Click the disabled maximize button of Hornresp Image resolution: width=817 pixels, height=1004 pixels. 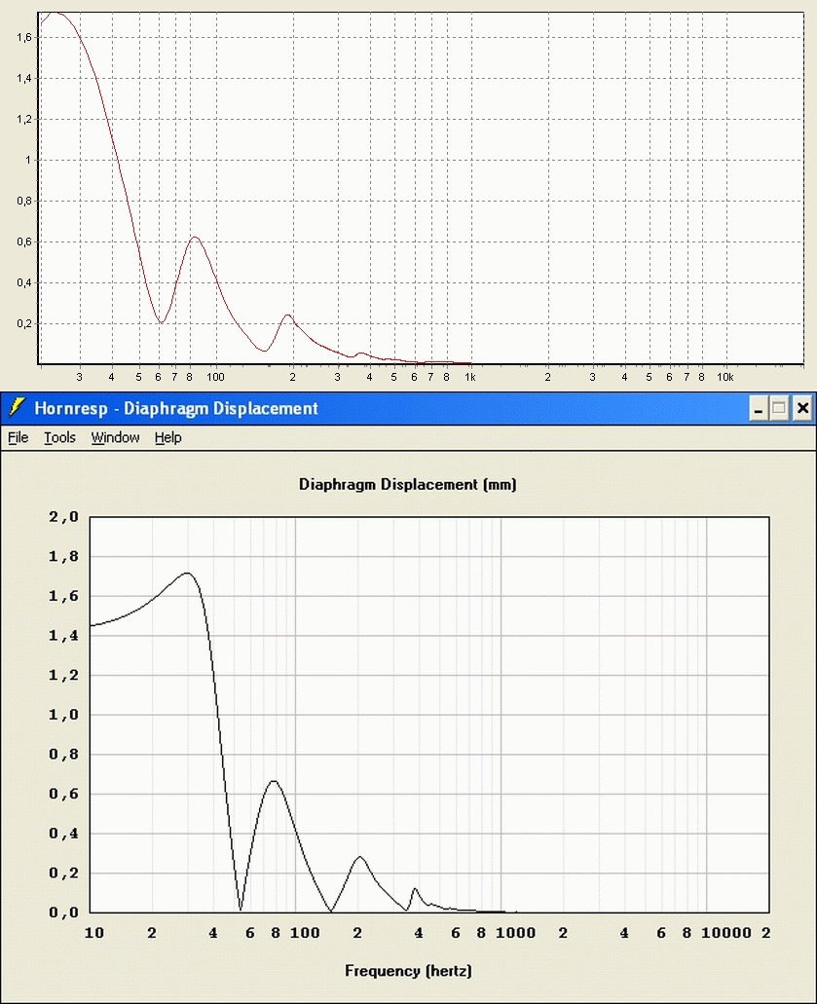click(780, 408)
